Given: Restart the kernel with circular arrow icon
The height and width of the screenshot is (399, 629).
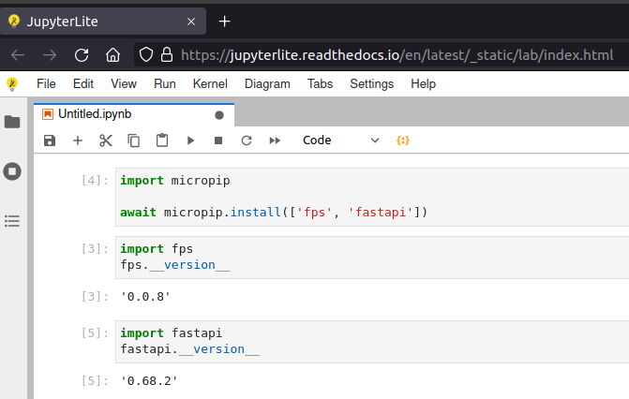Looking at the screenshot, I should pyautogui.click(x=247, y=140).
